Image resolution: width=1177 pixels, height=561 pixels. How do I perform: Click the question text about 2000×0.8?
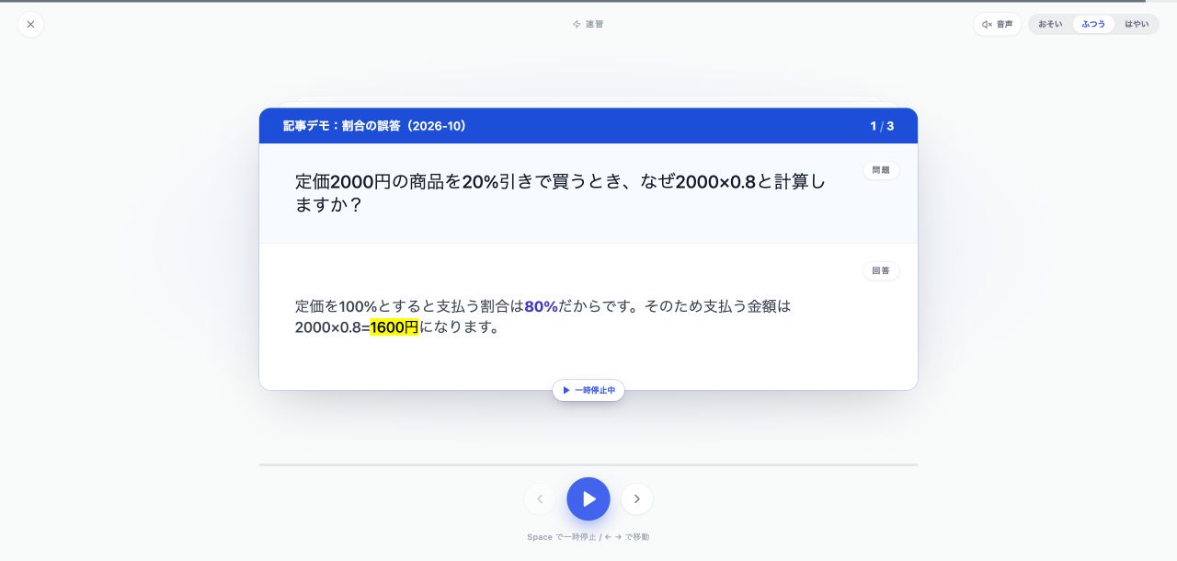pos(560,193)
